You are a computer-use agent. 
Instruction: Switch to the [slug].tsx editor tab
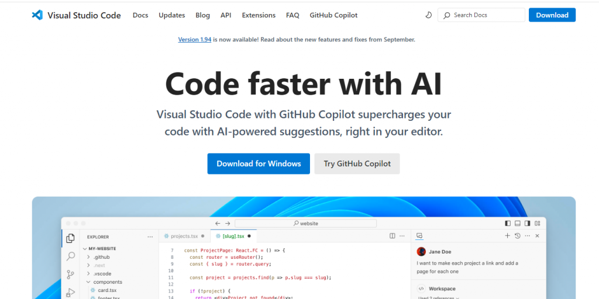click(x=233, y=236)
